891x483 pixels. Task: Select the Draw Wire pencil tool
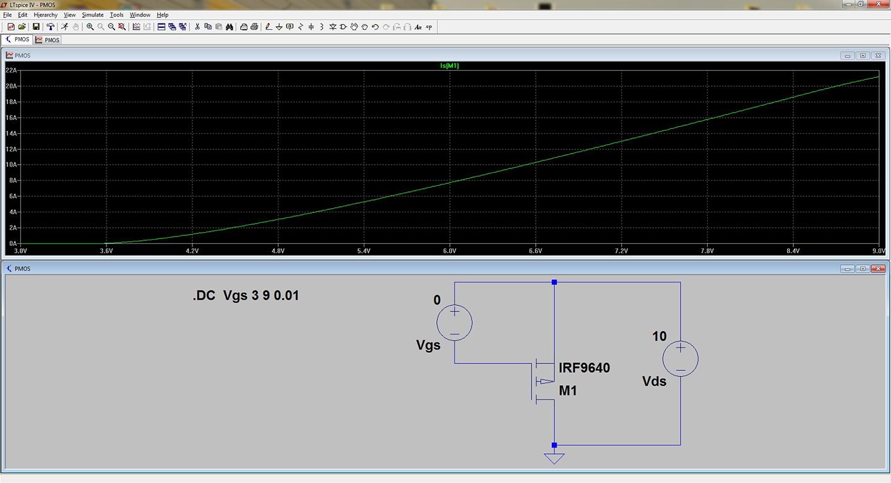tap(269, 27)
